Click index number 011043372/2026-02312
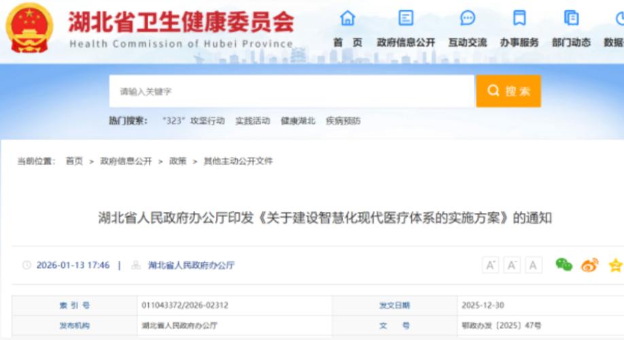 coord(185,305)
